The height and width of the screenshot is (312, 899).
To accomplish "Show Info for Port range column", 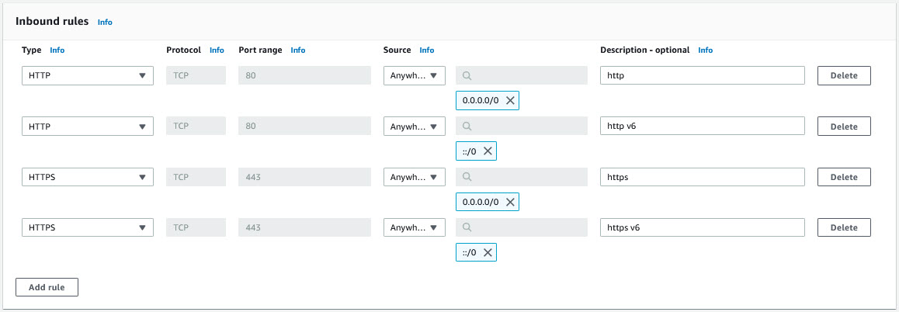I will coord(297,50).
